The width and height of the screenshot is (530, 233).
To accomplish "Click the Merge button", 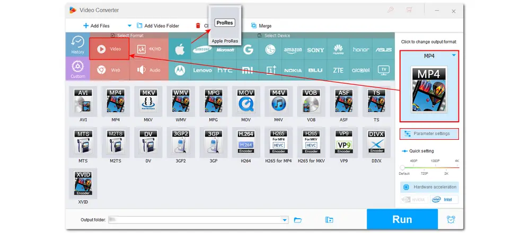I will coord(261,25).
